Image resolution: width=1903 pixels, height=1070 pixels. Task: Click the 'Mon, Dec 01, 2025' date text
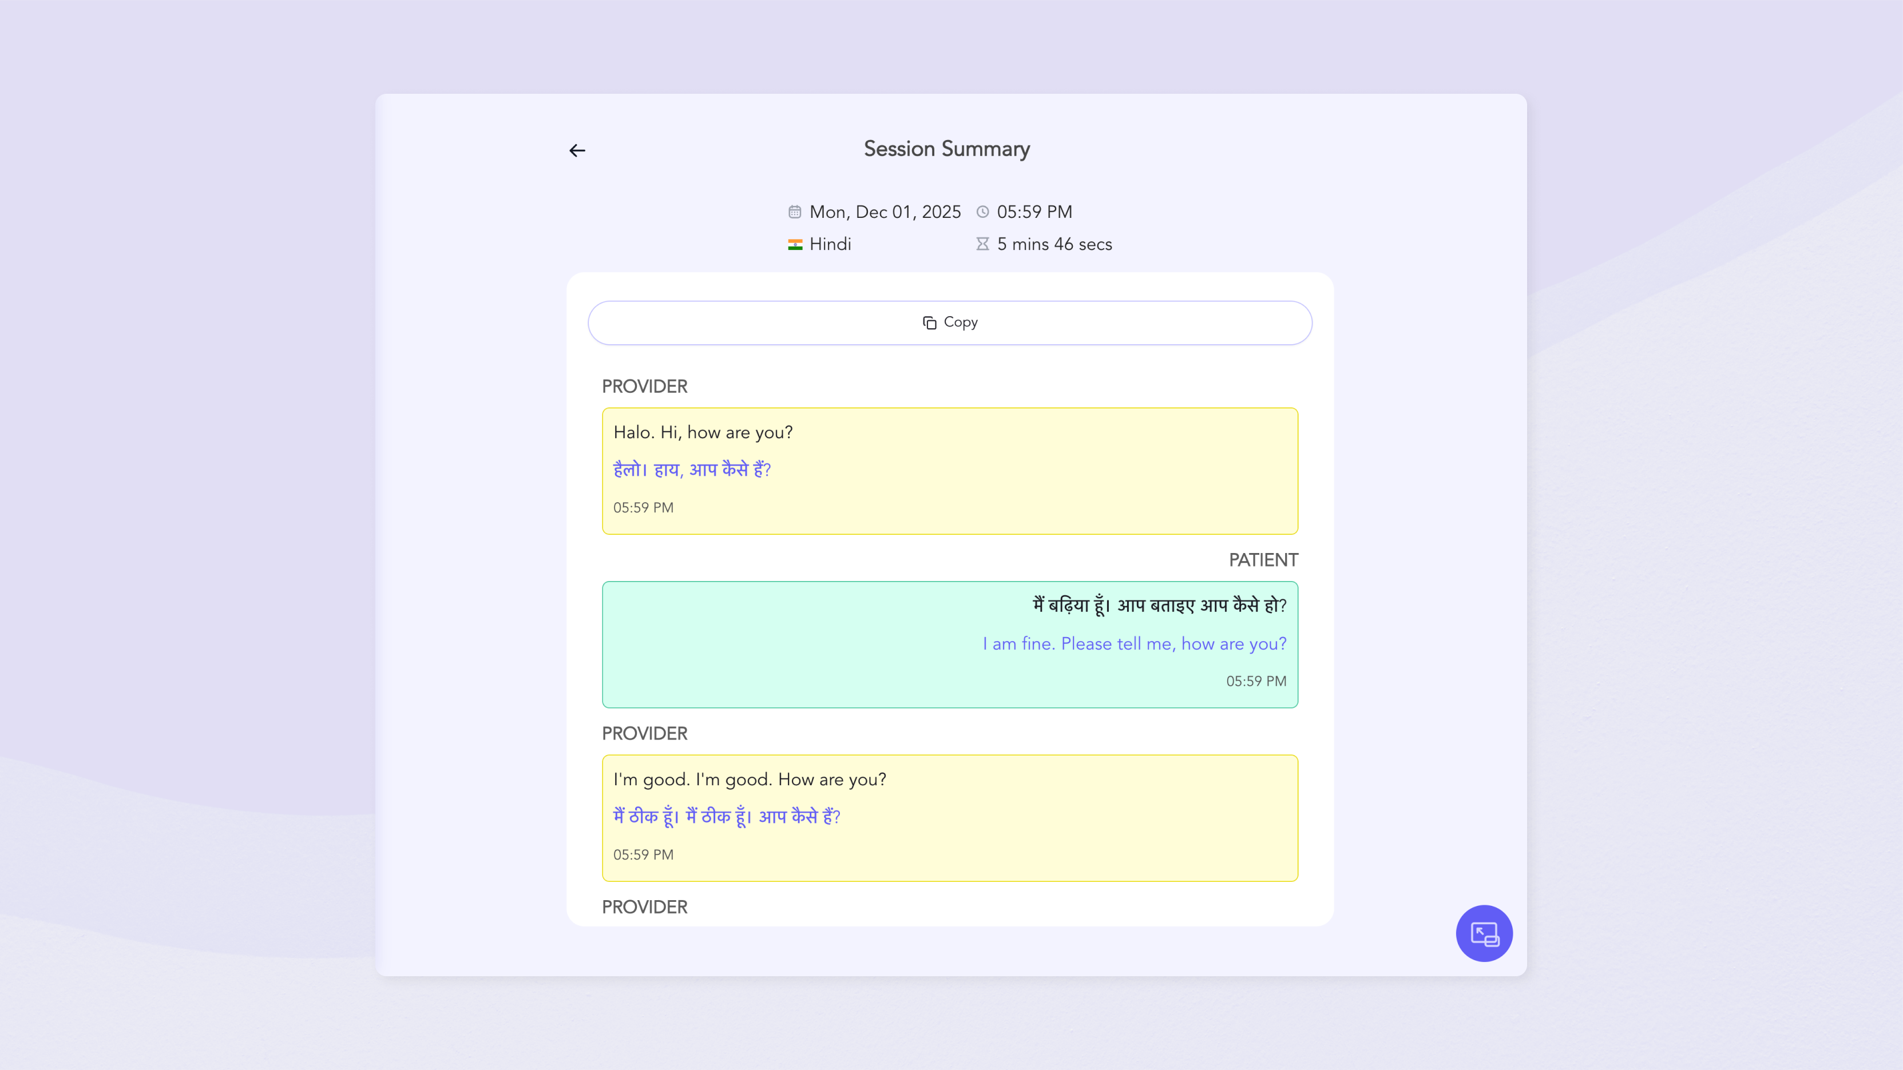(x=885, y=212)
